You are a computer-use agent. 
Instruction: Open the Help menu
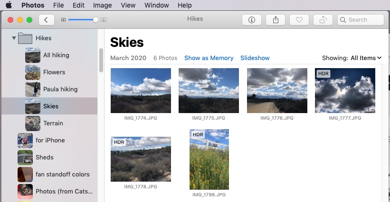click(185, 5)
